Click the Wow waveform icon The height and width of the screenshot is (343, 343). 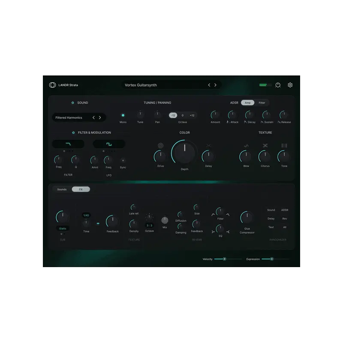246,146
